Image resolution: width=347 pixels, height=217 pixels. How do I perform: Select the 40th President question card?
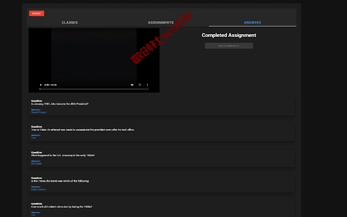pos(162,107)
